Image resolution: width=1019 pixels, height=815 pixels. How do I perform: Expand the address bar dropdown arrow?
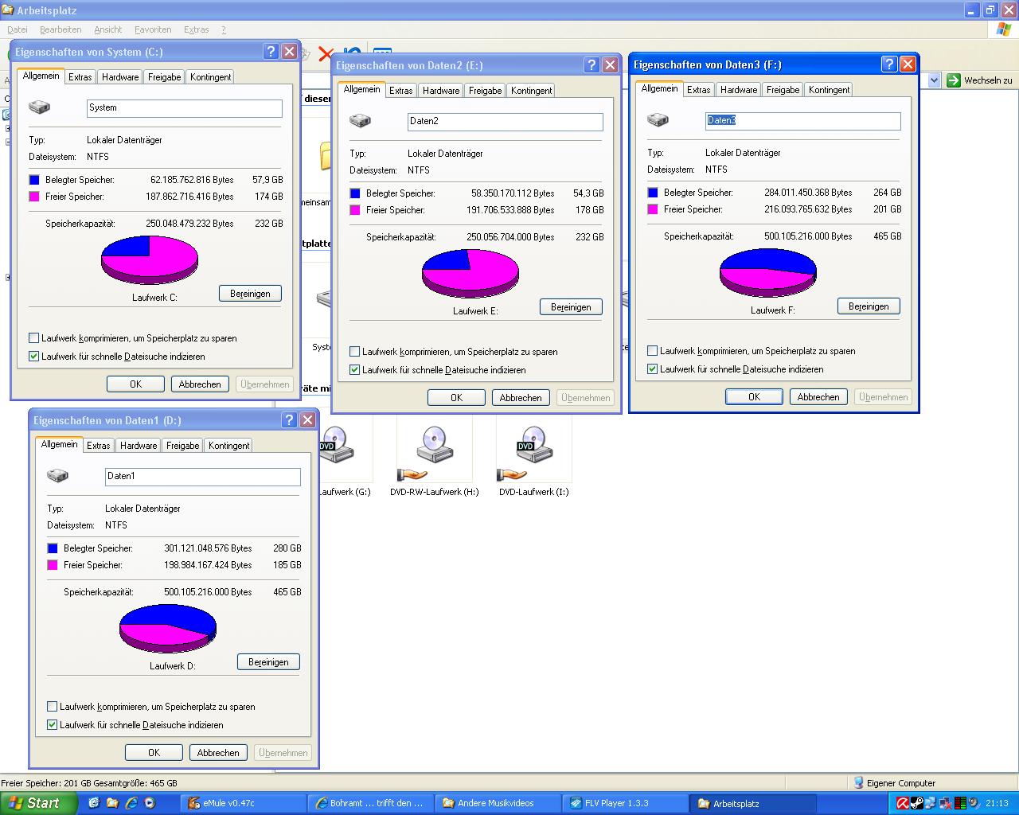[x=934, y=80]
